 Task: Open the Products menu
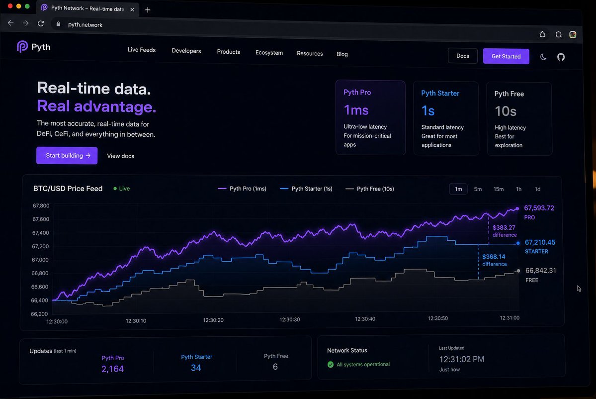tap(229, 52)
